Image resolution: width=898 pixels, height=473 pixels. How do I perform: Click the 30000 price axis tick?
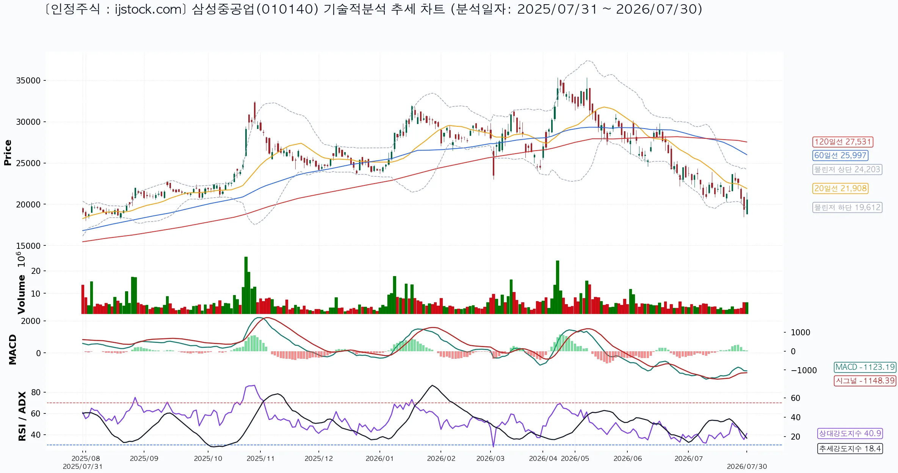(28, 122)
